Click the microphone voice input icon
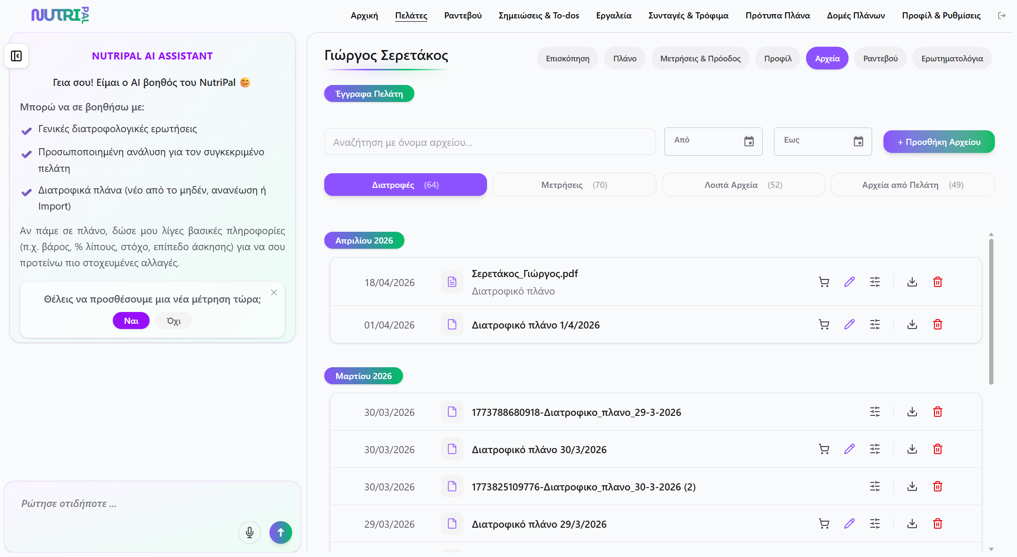The image size is (1017, 557). pos(250,532)
